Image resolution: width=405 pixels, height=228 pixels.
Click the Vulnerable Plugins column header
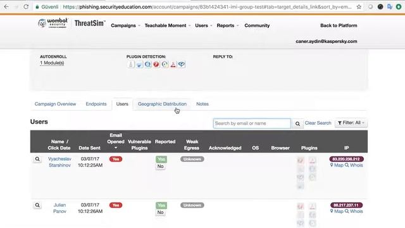(139, 145)
